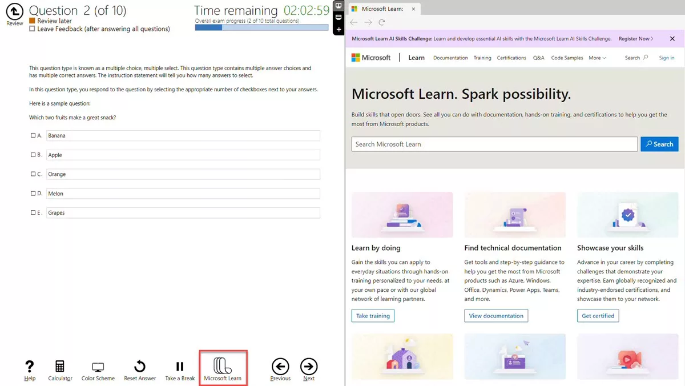Click the top layout icon on the split divider
This screenshot has width=685, height=386.
click(x=339, y=6)
